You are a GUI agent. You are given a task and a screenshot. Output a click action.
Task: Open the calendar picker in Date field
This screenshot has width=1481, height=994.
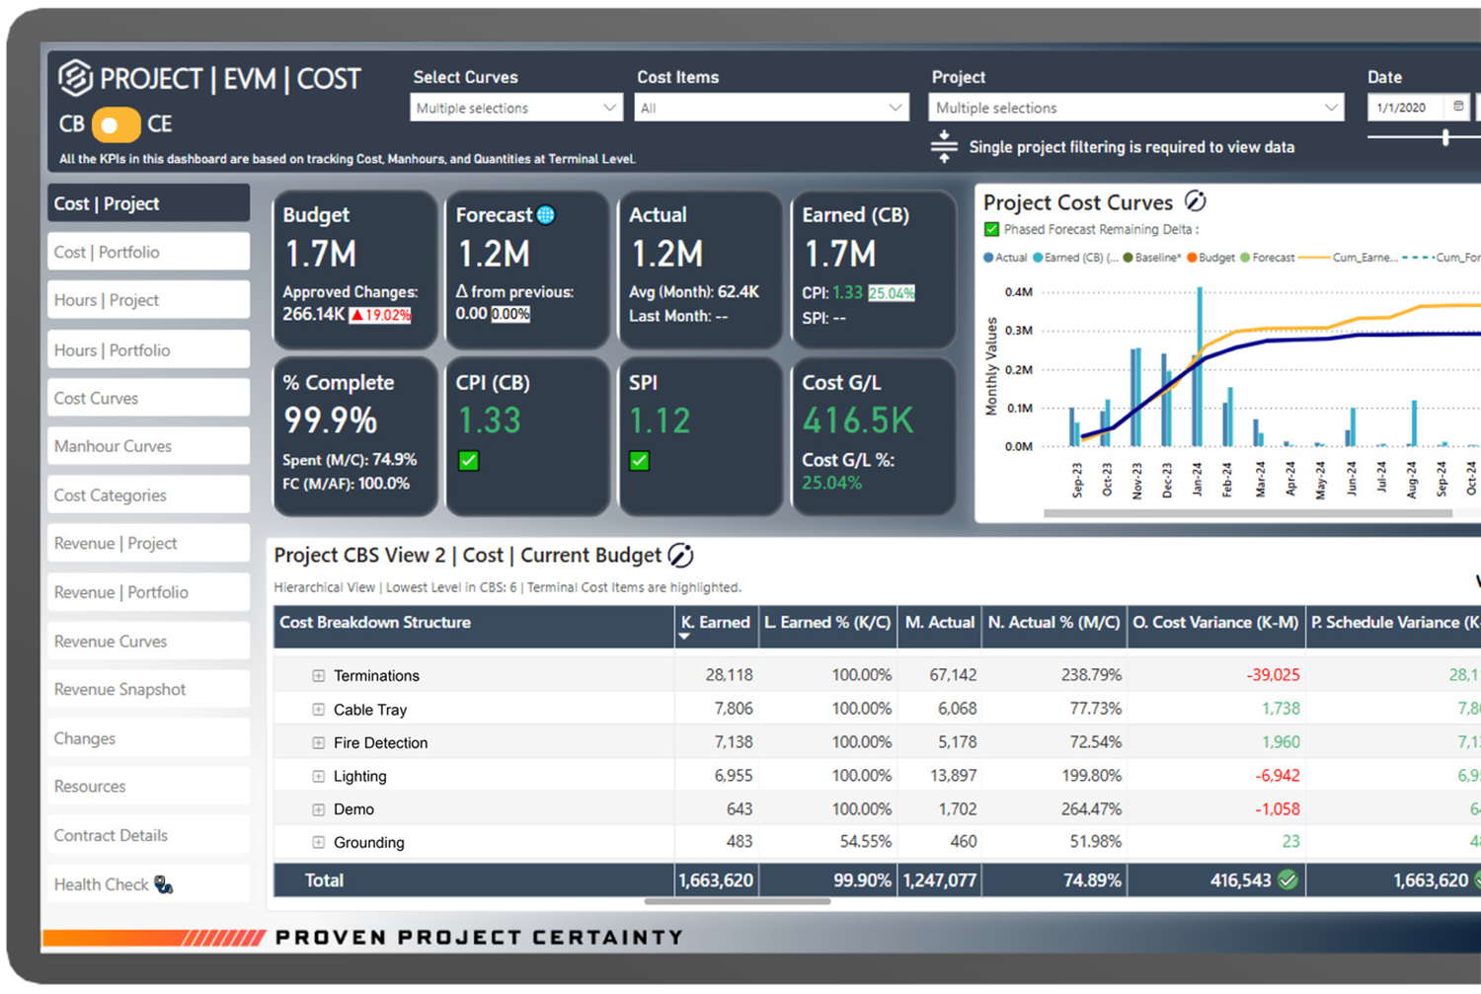pos(1458,107)
